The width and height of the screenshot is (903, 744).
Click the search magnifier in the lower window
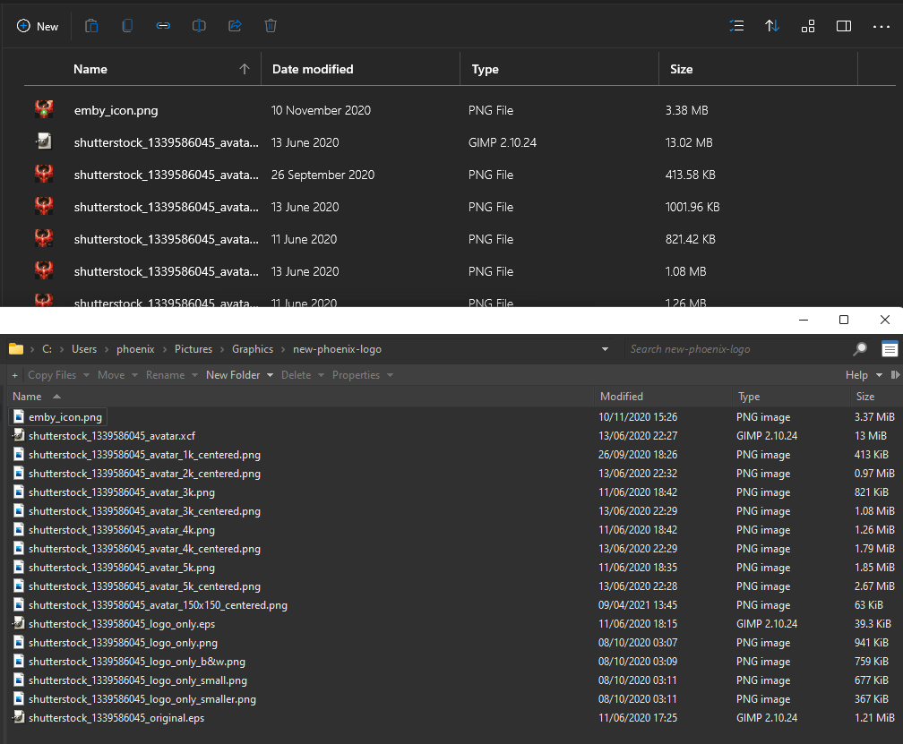[860, 349]
